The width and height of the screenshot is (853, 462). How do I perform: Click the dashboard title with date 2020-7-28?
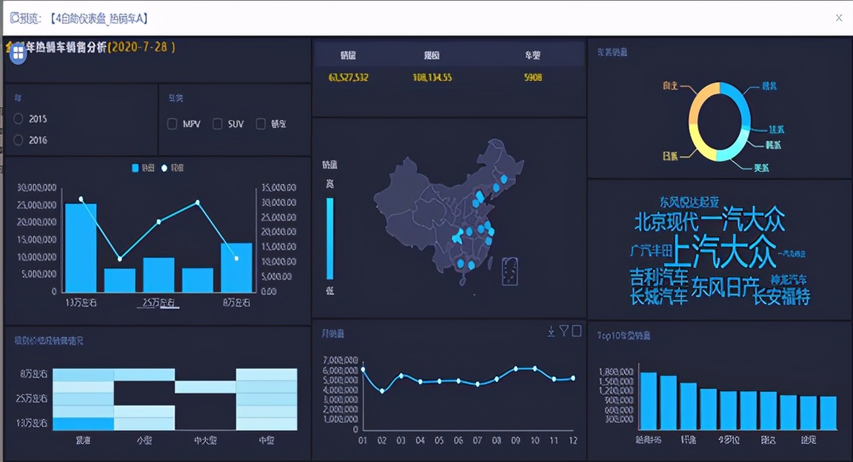tap(91, 47)
